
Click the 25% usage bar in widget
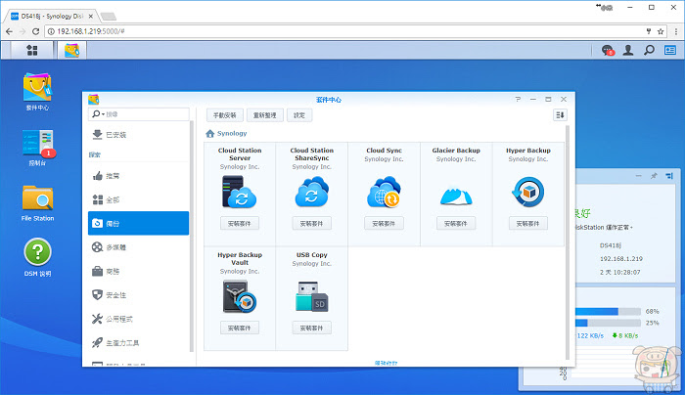click(x=608, y=323)
